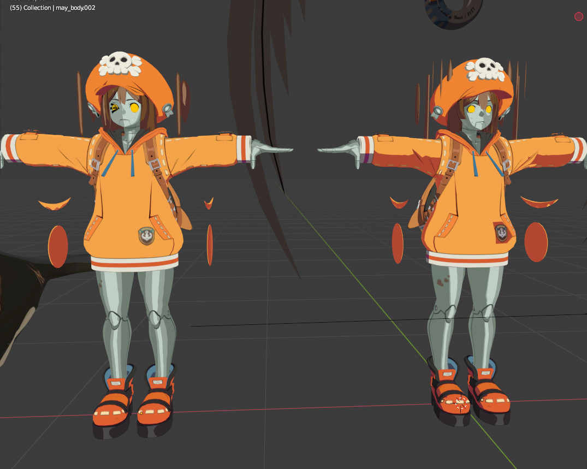Click the 3D cursor near right character's feet

(460, 403)
